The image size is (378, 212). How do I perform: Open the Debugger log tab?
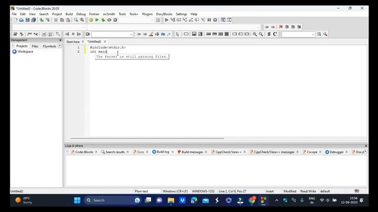tap(337, 152)
